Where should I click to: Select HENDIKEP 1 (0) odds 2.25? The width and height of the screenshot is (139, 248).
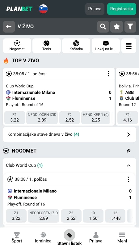(96, 117)
